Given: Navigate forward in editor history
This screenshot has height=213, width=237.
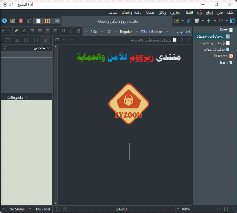Looking at the screenshot, I should (x=182, y=40).
